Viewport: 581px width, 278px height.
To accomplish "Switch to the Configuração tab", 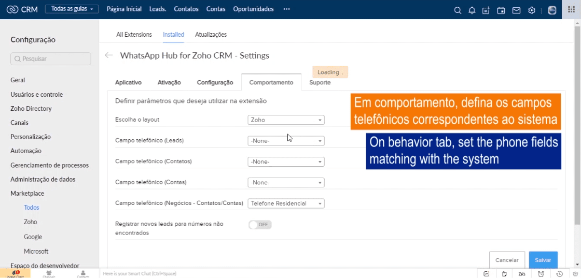I will pyautogui.click(x=215, y=82).
